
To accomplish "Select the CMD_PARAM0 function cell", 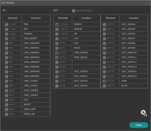I will 36,43.
